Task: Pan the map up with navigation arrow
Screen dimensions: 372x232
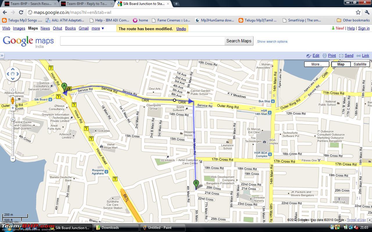Action: click(x=13, y=69)
